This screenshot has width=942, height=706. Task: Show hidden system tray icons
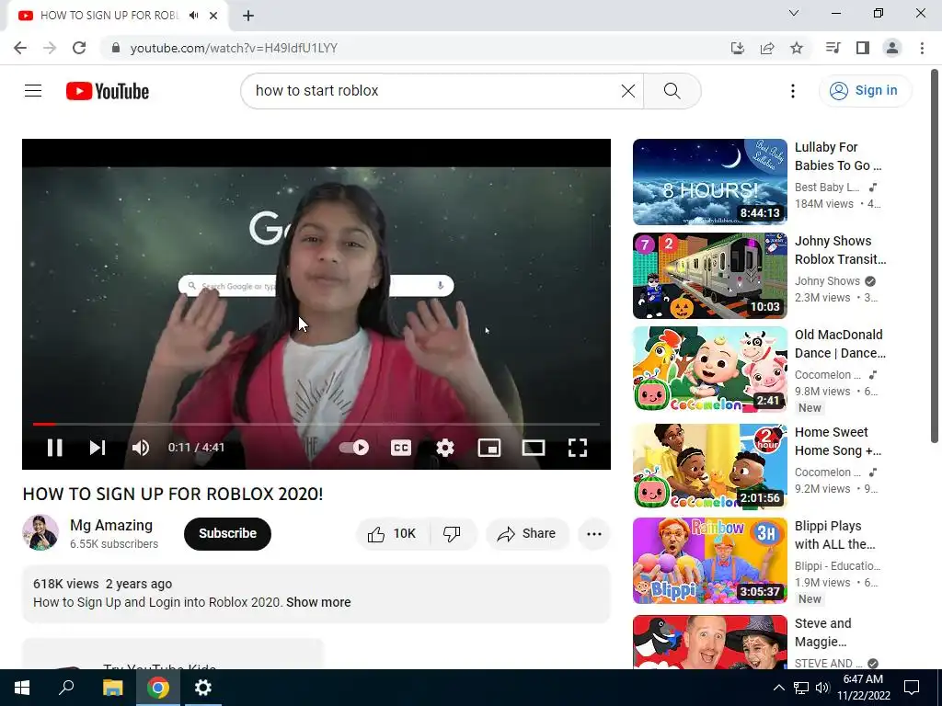(x=778, y=688)
